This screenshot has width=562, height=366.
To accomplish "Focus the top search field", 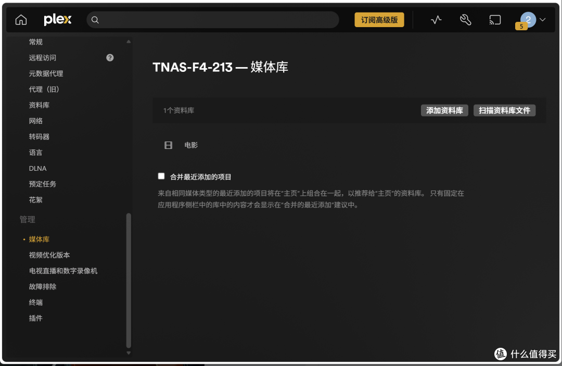I will (212, 20).
